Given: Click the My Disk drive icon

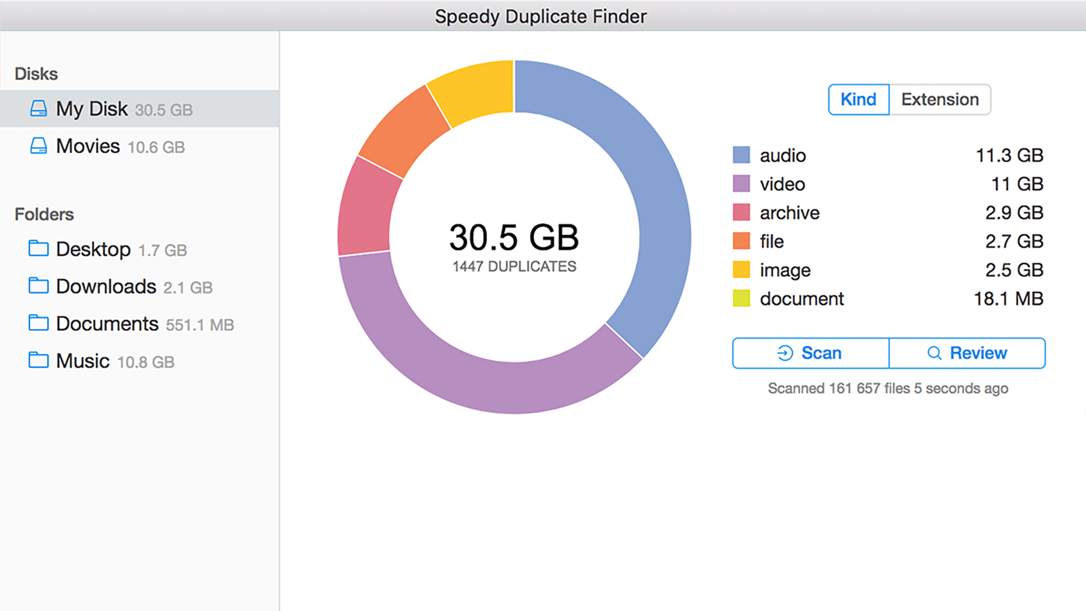Looking at the screenshot, I should [x=38, y=109].
